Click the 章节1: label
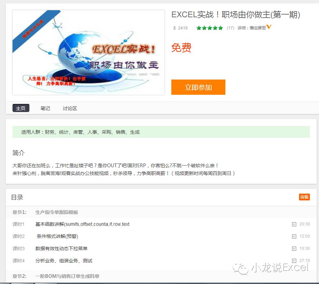319x284 pixels. [19, 212]
